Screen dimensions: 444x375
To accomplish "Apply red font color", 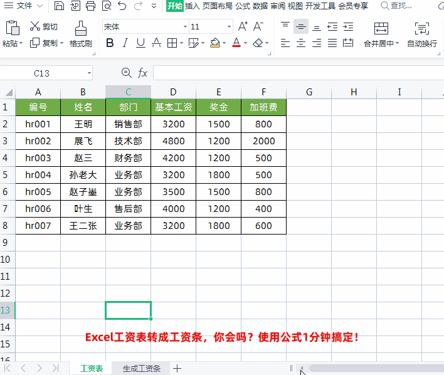I will click(x=236, y=43).
